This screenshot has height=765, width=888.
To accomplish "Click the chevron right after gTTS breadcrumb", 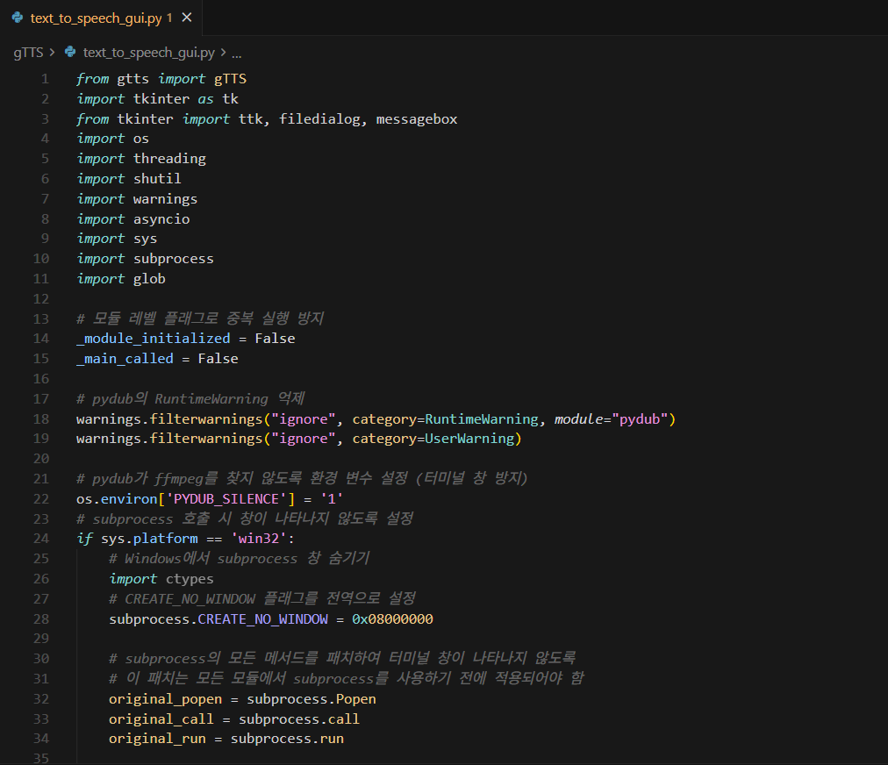I will click(x=53, y=53).
